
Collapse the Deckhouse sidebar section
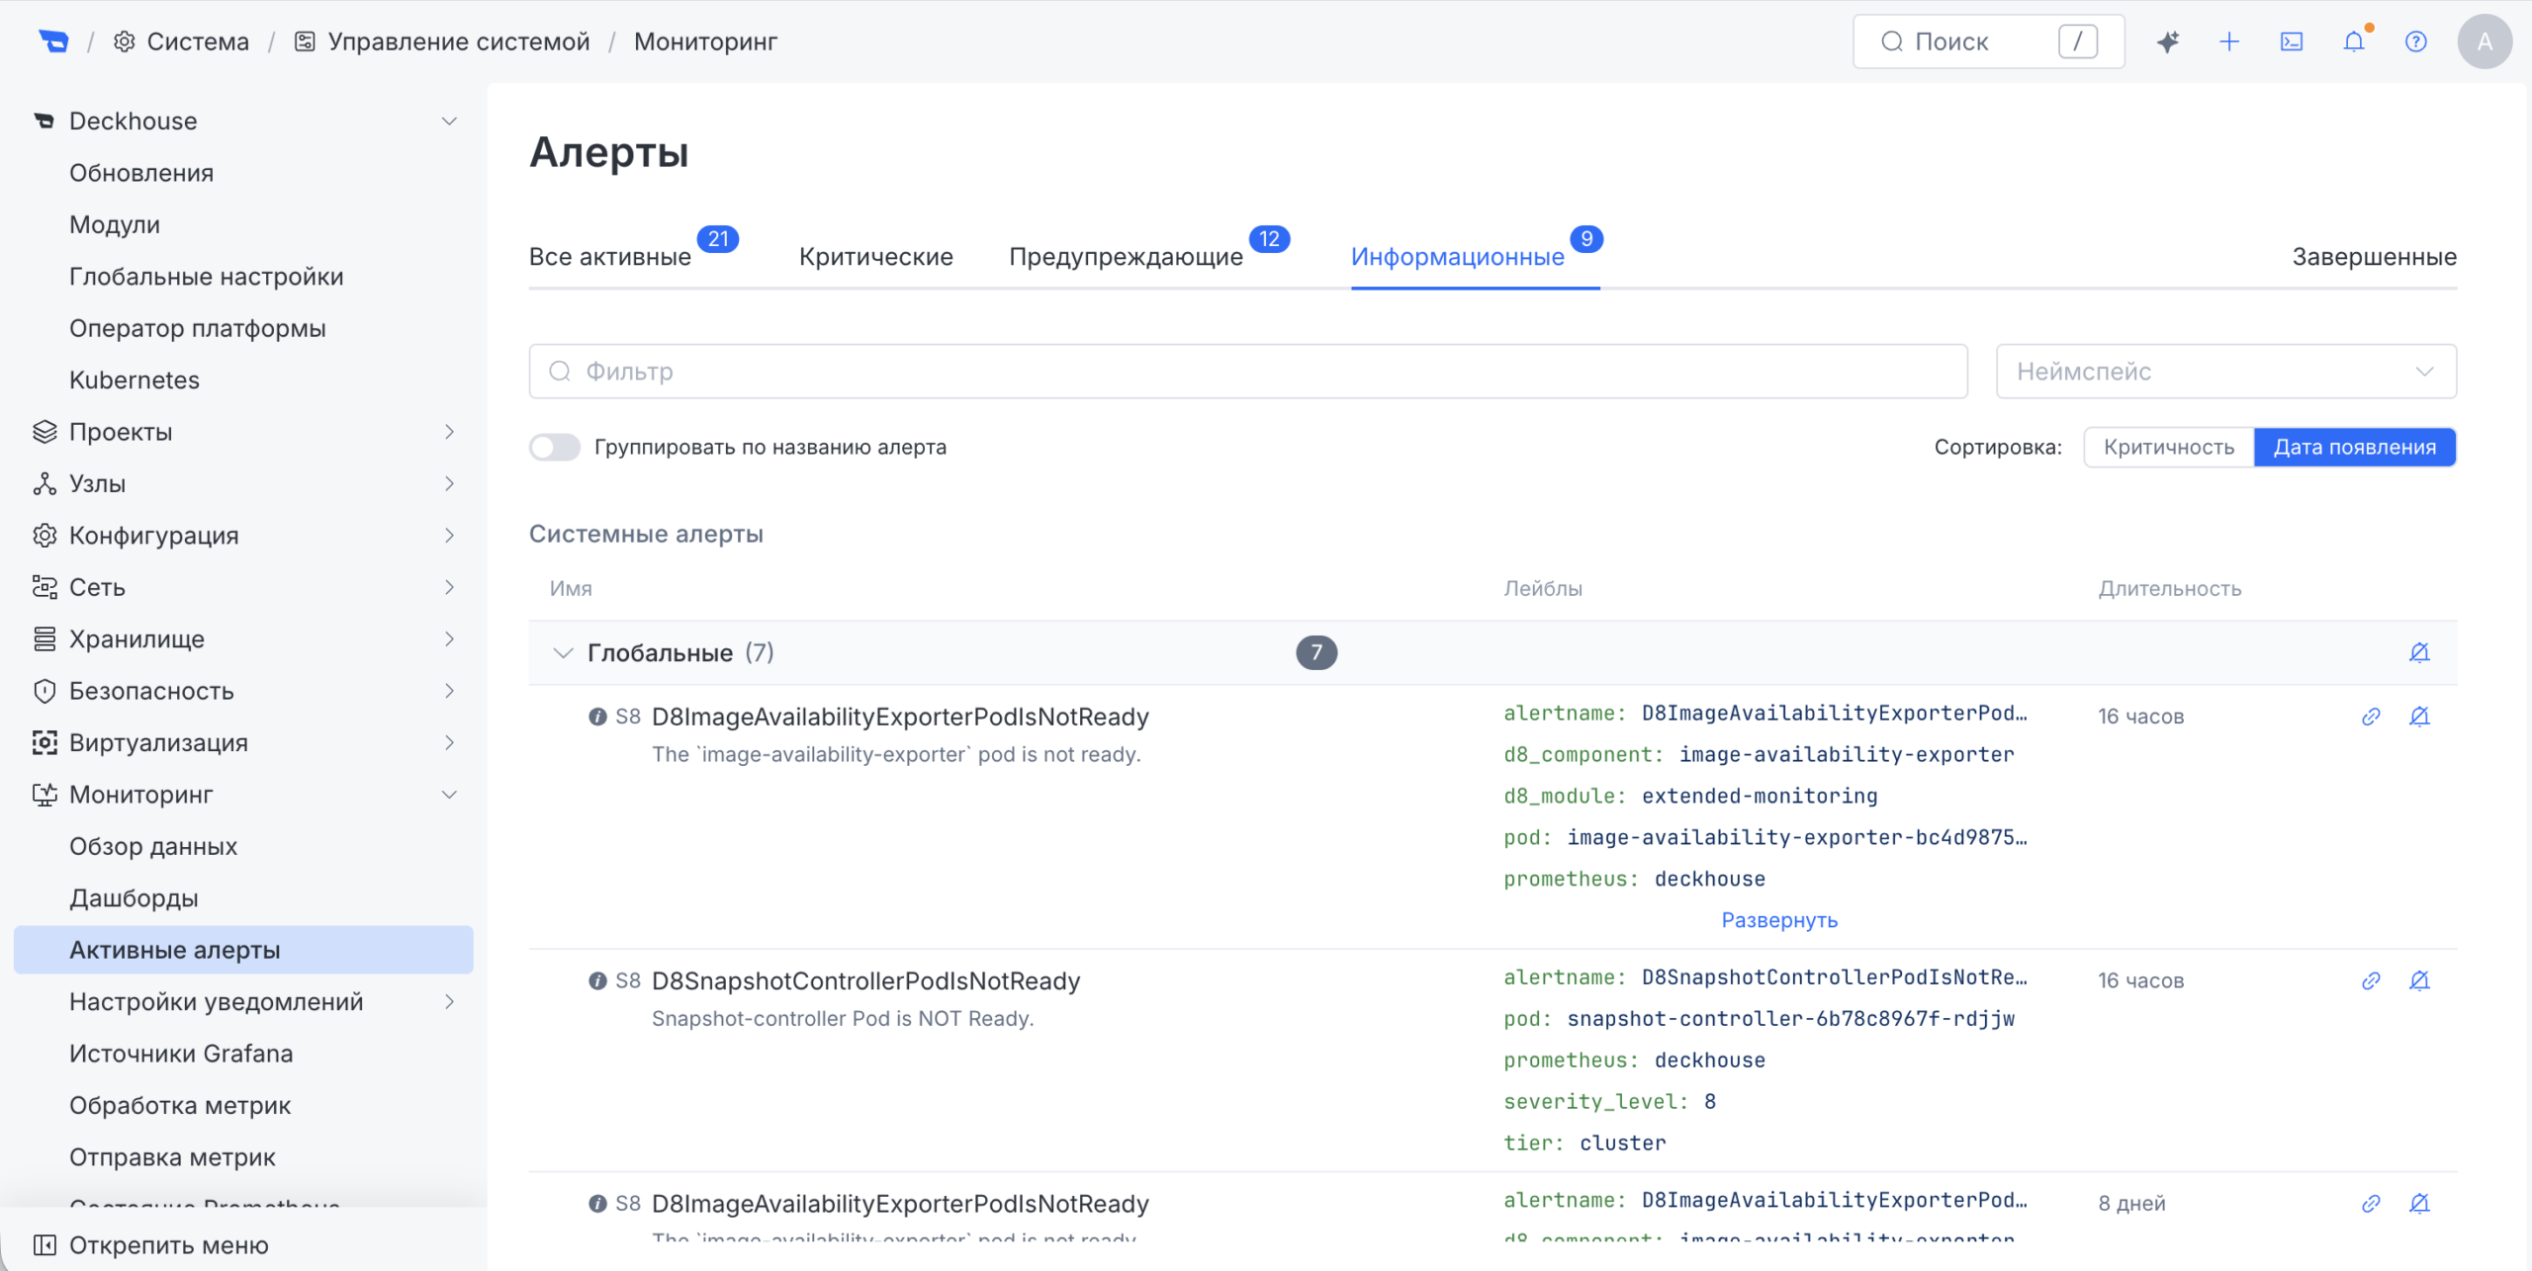tap(449, 121)
